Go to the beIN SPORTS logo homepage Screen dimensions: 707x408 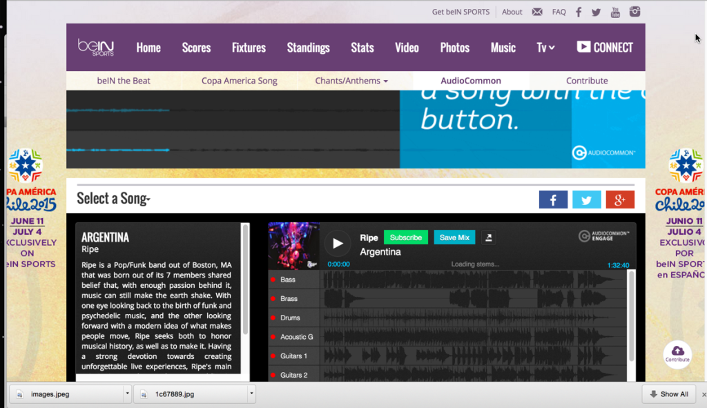[x=95, y=48]
